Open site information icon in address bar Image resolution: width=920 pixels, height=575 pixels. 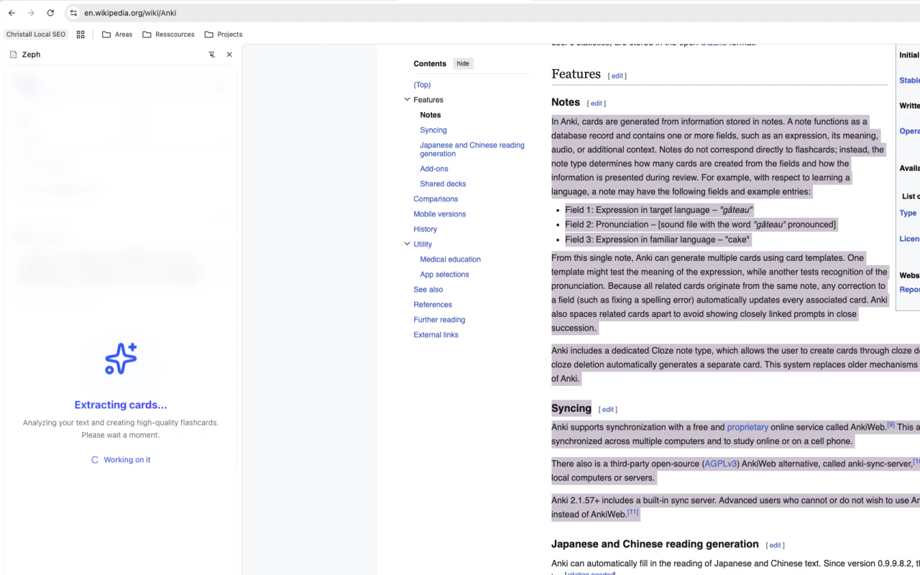pos(73,13)
